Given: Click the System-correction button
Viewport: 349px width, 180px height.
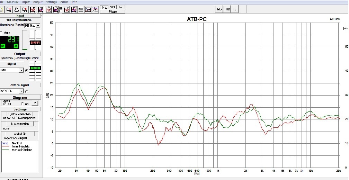Looking at the screenshot, I should 20,114.
